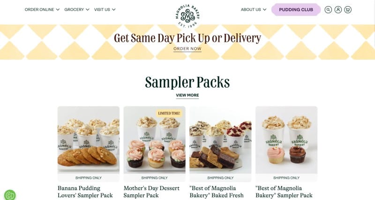Open the About Us menu
The width and height of the screenshot is (375, 200).
click(251, 9)
